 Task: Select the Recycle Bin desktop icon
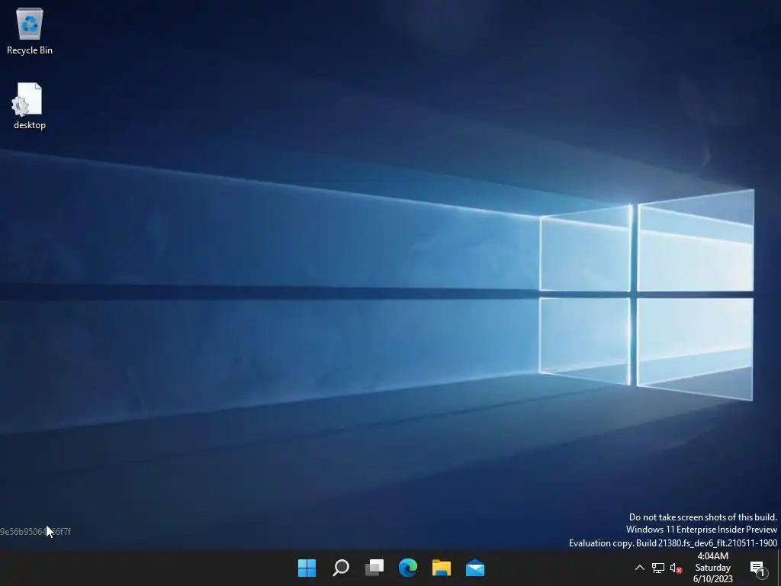point(30,31)
